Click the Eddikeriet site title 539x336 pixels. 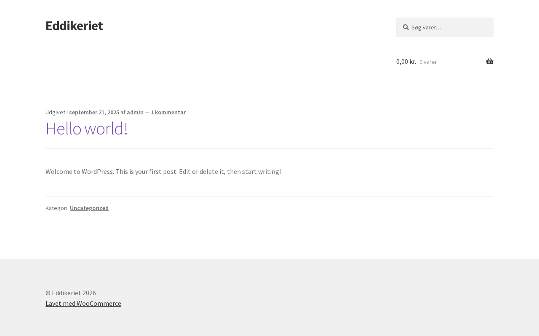74,26
